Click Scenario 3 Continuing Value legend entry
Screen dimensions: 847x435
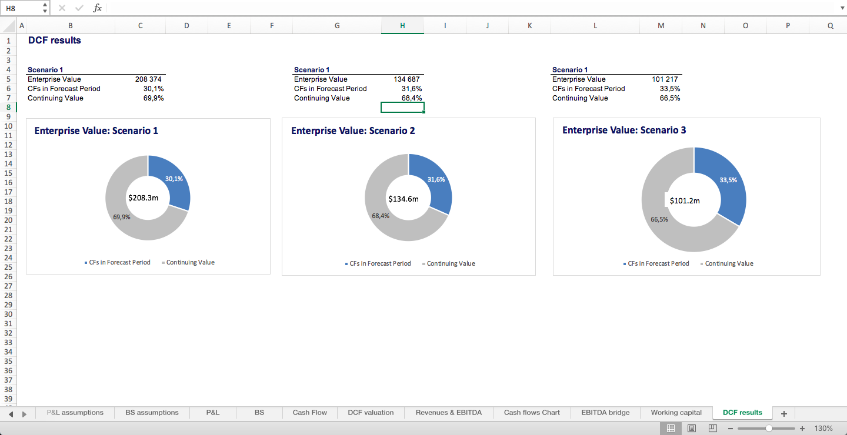coord(726,263)
